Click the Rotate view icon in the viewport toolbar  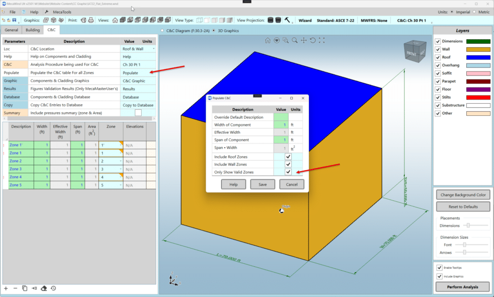coord(313,40)
